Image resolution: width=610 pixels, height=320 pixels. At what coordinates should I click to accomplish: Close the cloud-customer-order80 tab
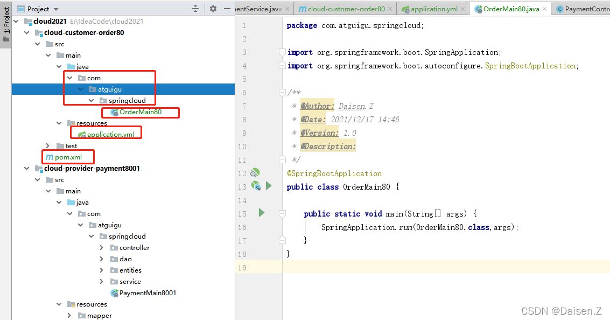click(x=390, y=9)
